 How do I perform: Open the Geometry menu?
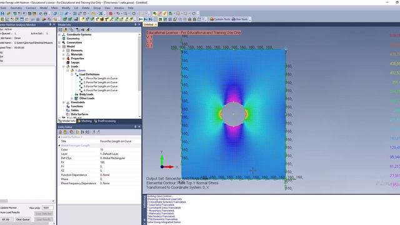pos(16,8)
